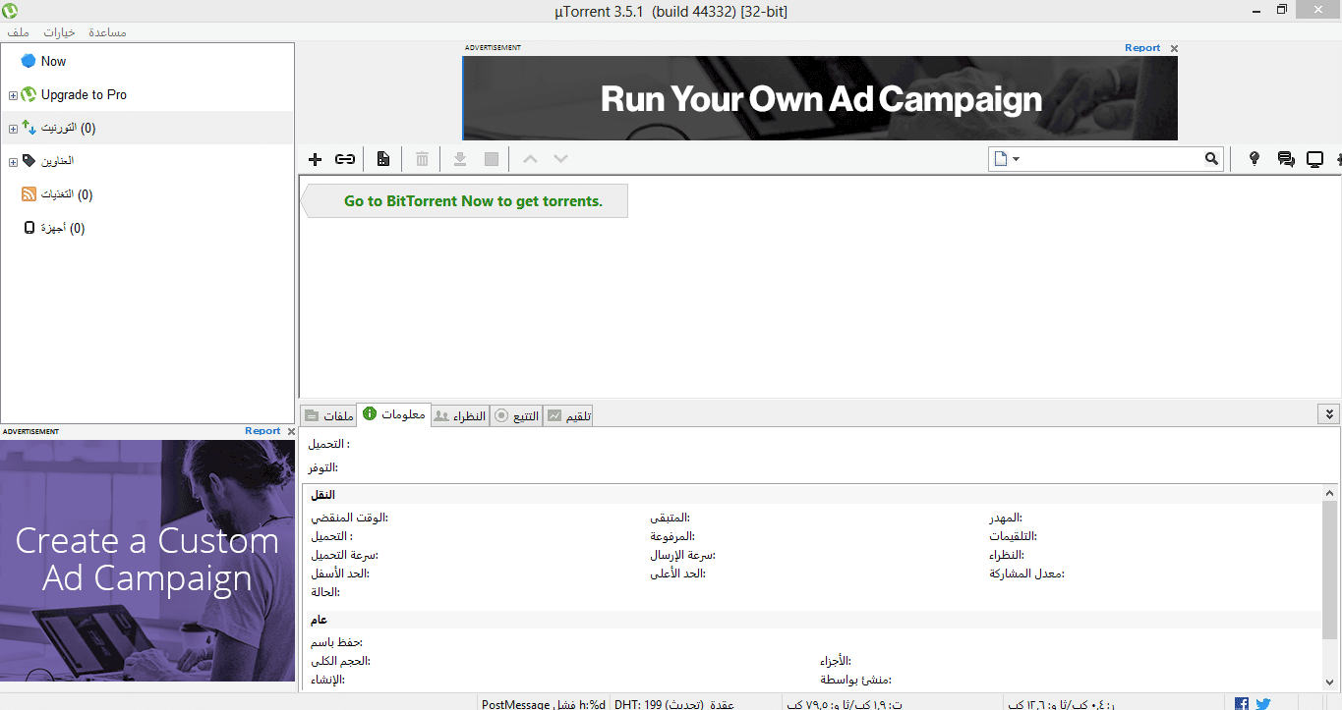This screenshot has width=1342, height=710.
Task: Open the مساعدة menu
Action: point(107,32)
